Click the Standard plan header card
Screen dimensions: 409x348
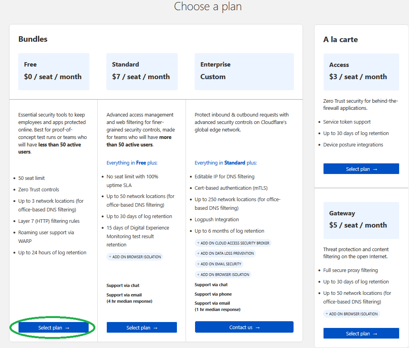pos(142,71)
